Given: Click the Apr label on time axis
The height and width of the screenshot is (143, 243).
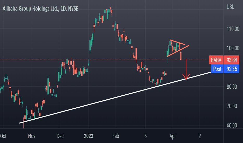Looking at the screenshot, I should [173, 136].
